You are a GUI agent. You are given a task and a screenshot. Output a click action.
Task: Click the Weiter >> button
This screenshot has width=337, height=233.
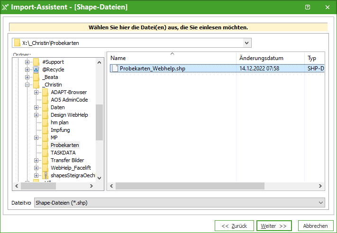[x=274, y=226]
